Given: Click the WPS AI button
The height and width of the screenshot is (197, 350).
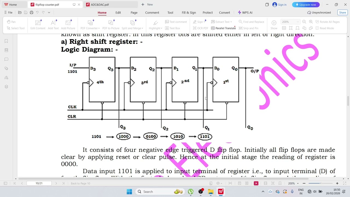Looking at the screenshot, I should [245, 13].
